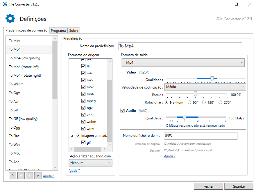Click the Fechar button

click(208, 186)
